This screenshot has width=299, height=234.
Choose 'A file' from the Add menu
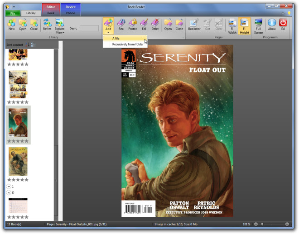pyautogui.click(x=125, y=38)
